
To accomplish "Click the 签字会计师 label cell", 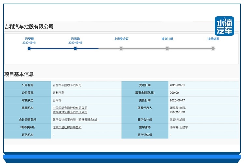I will (x=145, y=119).
